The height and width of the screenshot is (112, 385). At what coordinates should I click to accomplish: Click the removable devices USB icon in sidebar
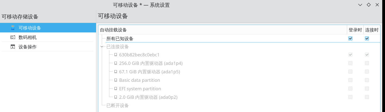click(x=13, y=28)
